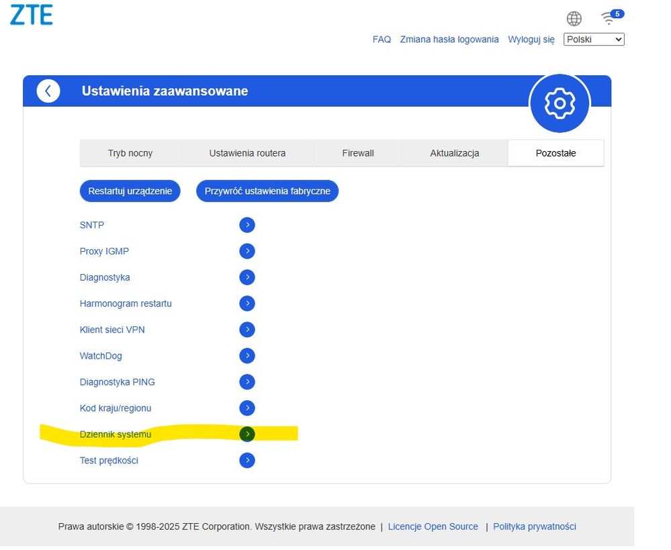Open the Polski language selector

click(593, 39)
